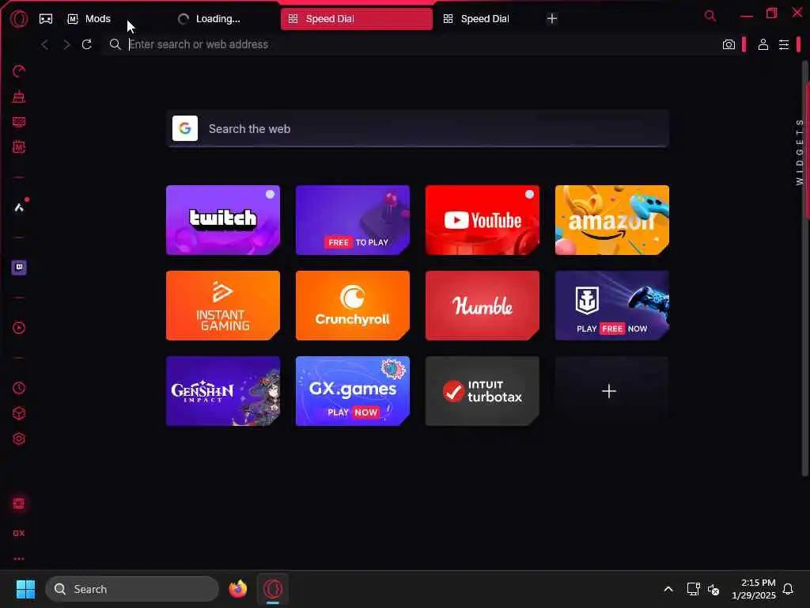Screen dimensions: 810x608
Task: Open GX Mods icon in sidebar
Action: pyautogui.click(x=19, y=147)
